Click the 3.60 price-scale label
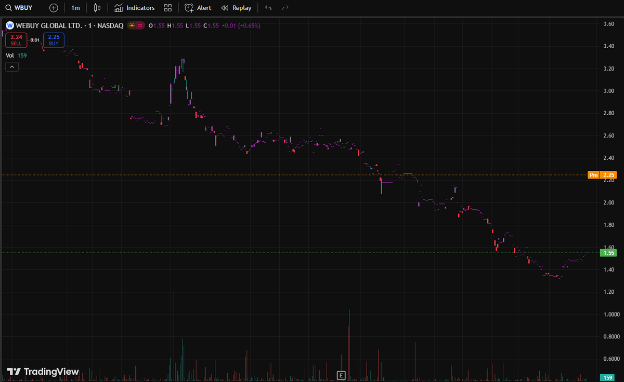The image size is (624, 382). coord(609,24)
